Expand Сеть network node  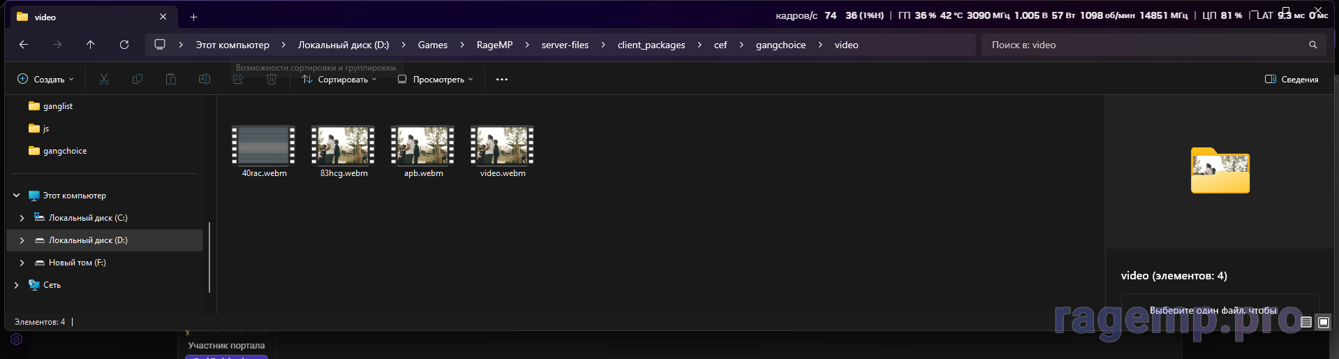click(16, 285)
